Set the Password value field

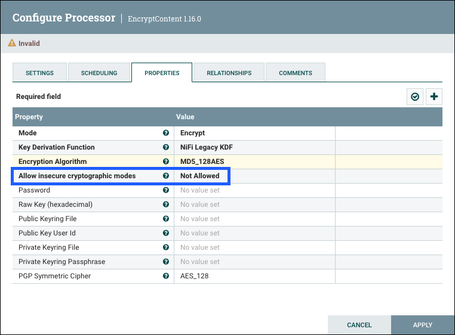coord(254,190)
